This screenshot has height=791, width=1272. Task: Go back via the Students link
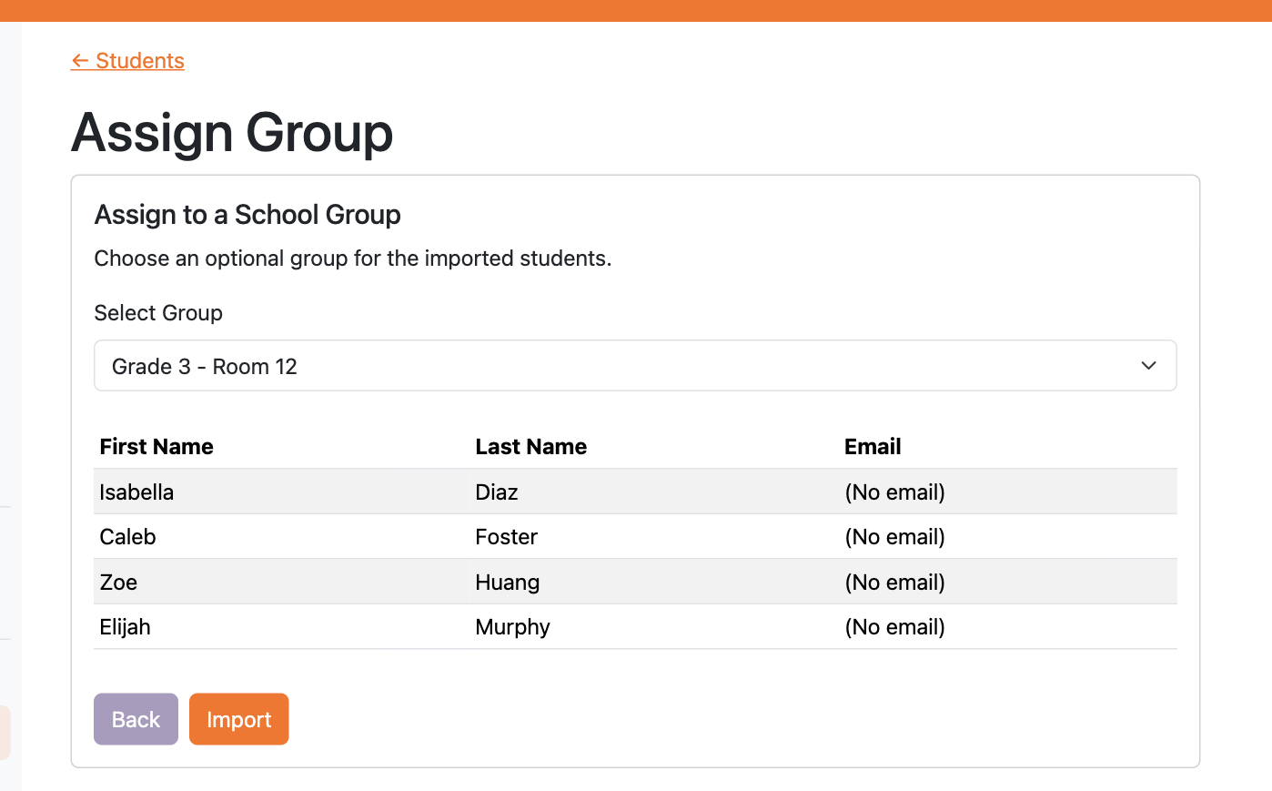click(x=127, y=61)
